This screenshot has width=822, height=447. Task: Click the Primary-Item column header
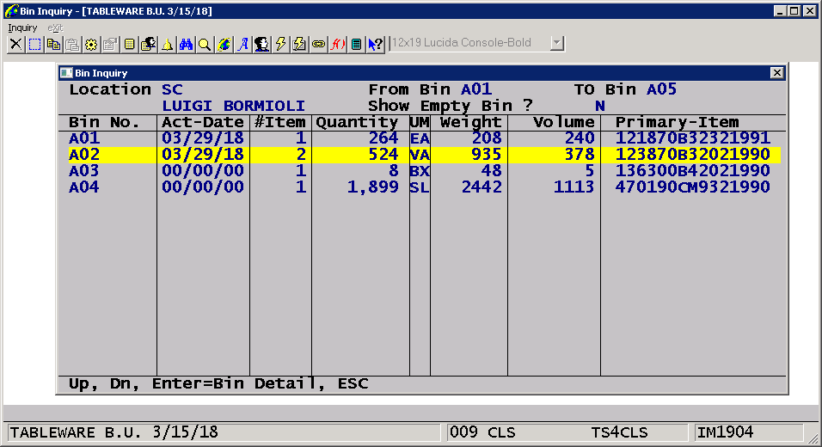click(x=678, y=122)
